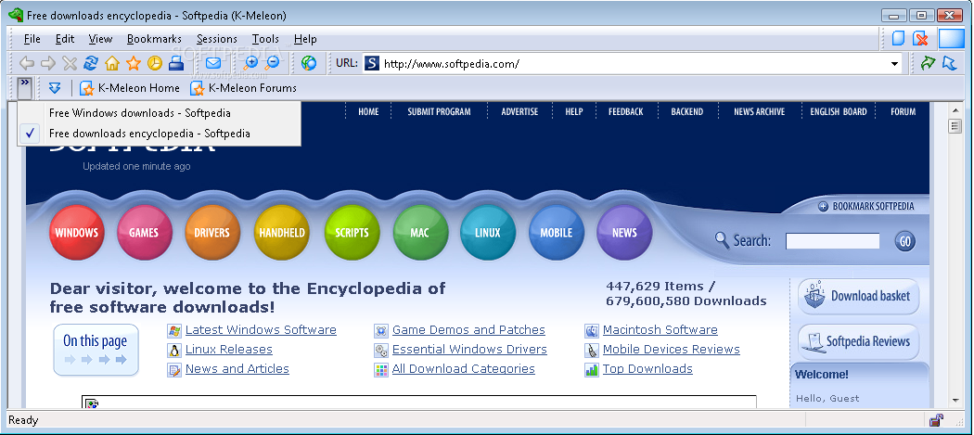Click the blue search arrow icon beside Go
The image size is (974, 435).
949,63
